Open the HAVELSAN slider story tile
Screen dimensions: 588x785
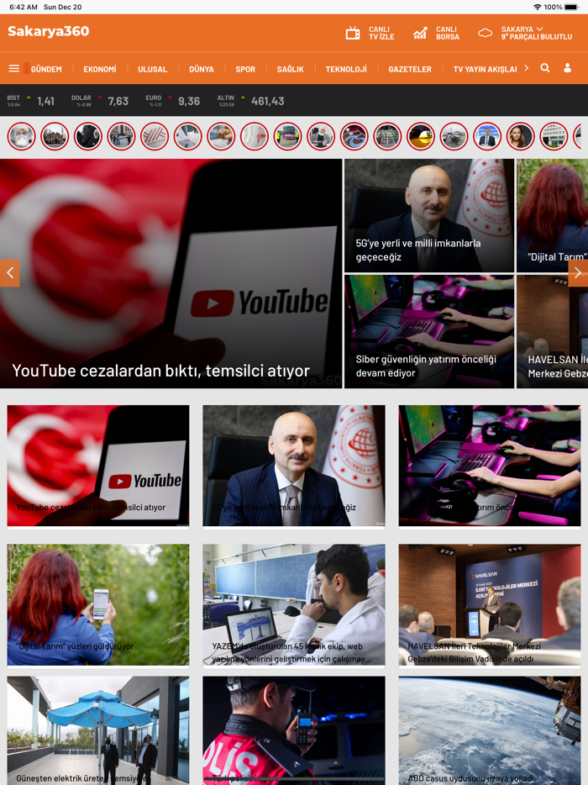coord(553,331)
